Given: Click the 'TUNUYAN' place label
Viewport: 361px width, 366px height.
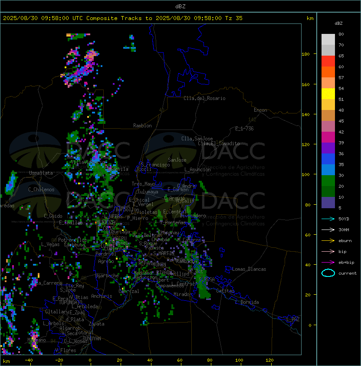Looking at the screenshot, I should (92, 339).
